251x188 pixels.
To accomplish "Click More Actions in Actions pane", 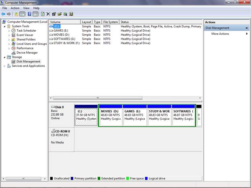I will tap(220, 34).
